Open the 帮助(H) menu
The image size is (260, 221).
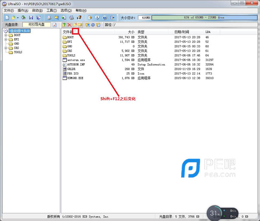[x=81, y=10]
